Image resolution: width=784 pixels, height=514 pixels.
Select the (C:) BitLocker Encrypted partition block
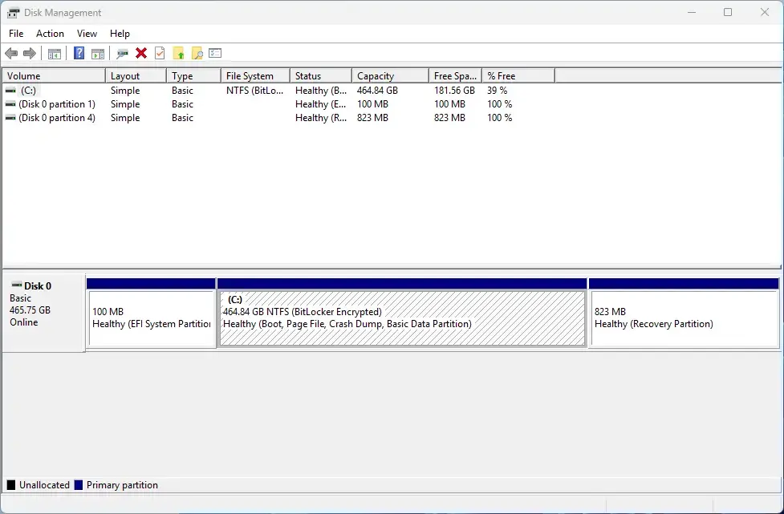coord(403,314)
